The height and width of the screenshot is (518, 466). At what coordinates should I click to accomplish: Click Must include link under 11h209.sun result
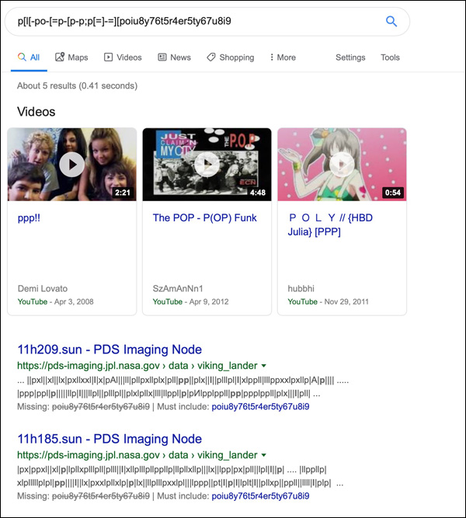260,406
